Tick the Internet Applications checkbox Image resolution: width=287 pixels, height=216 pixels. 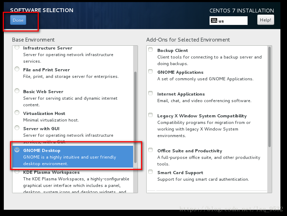click(x=150, y=93)
